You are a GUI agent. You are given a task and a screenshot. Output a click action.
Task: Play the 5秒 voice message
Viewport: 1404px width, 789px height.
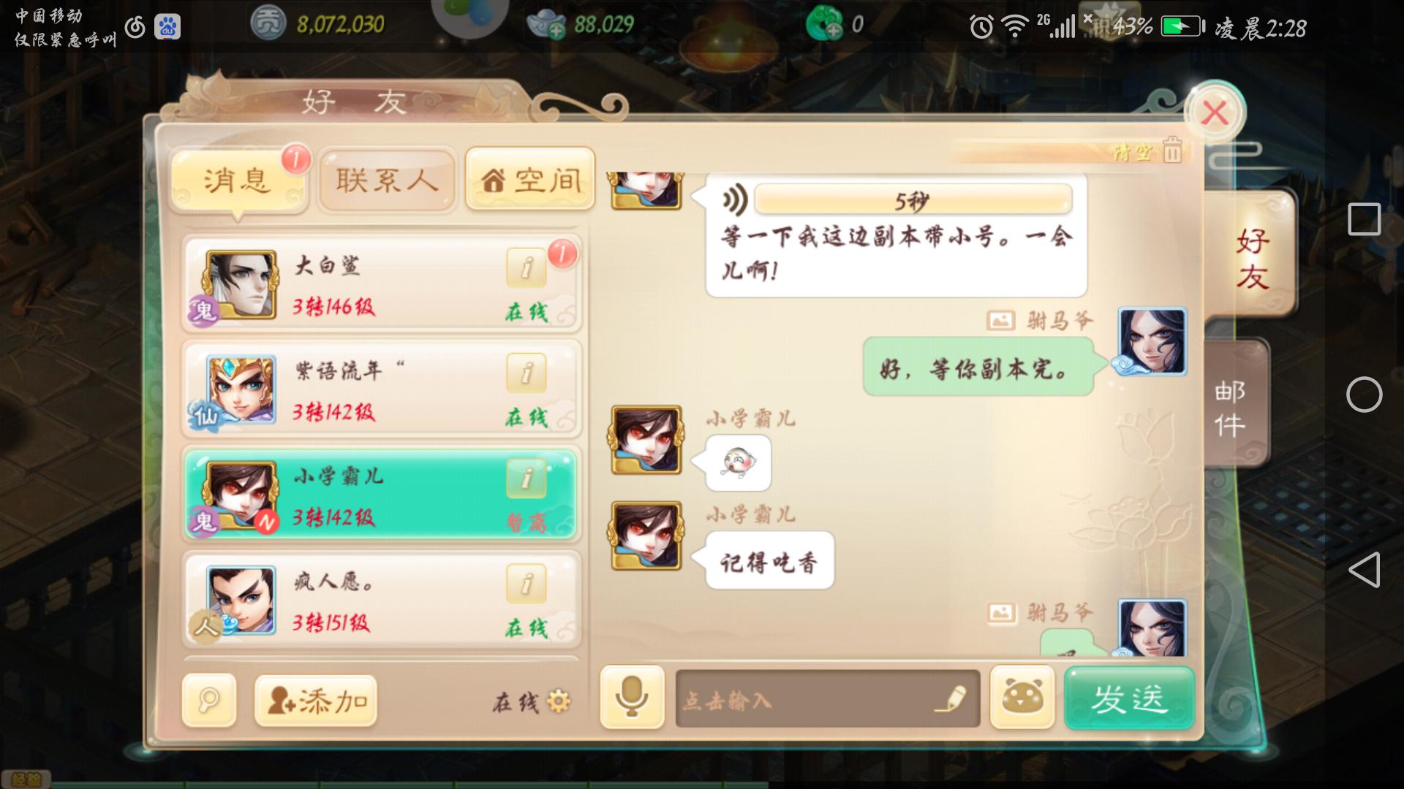click(913, 199)
